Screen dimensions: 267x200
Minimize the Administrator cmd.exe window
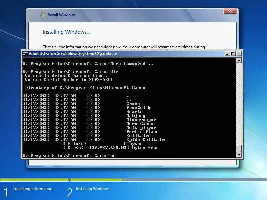tap(227, 54)
